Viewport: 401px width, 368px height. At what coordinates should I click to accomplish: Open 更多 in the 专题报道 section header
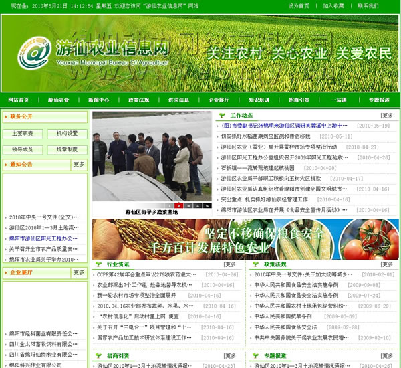coord(387,355)
